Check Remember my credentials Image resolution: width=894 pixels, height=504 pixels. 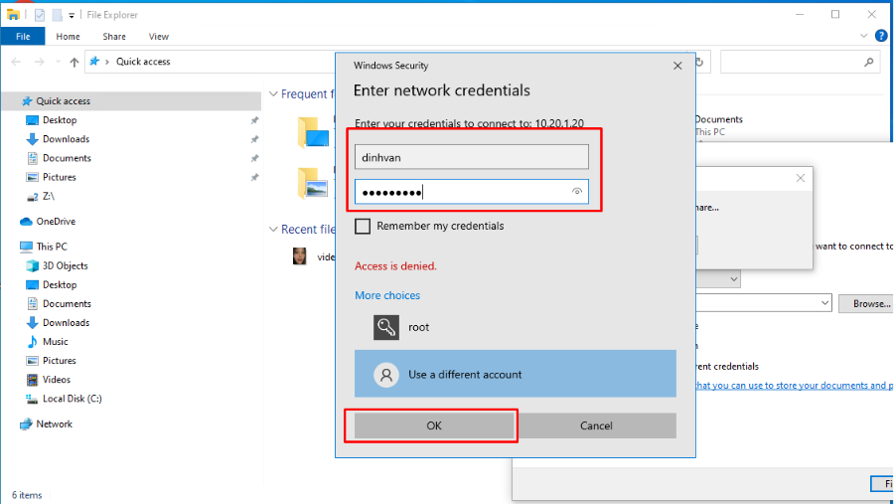(x=363, y=226)
